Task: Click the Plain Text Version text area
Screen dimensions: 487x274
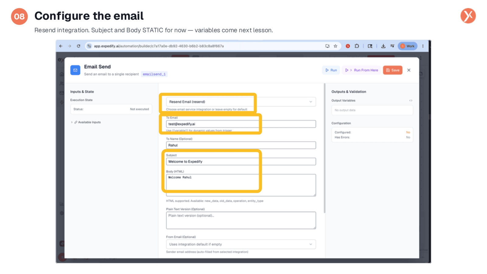Action: coord(241,220)
